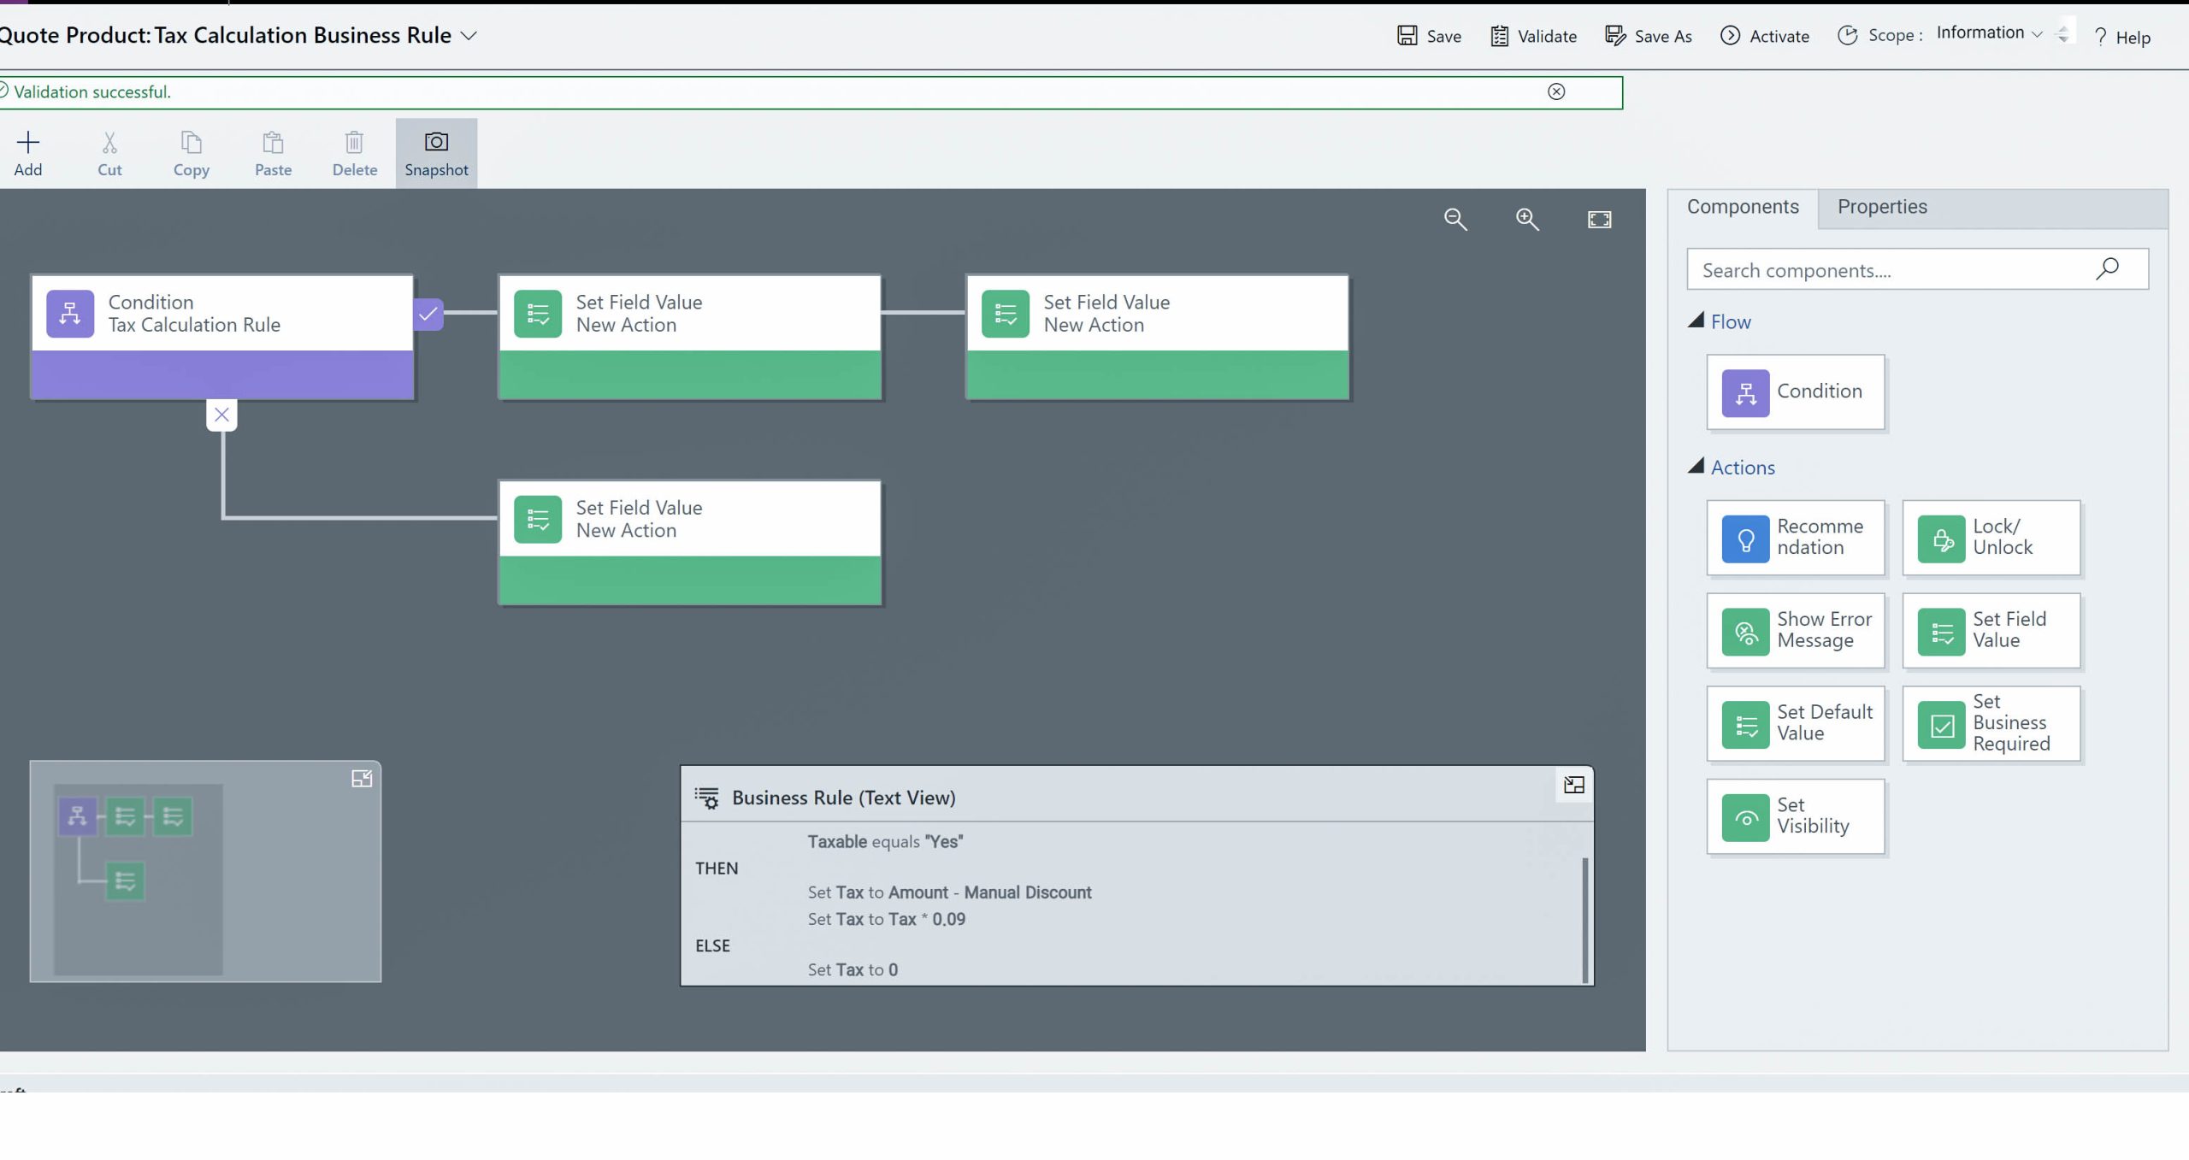Click the Snapshot camera icon
Screen dimensions: 2189x1160
coord(436,142)
